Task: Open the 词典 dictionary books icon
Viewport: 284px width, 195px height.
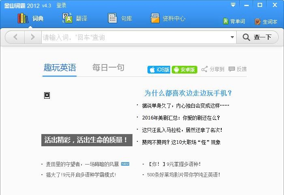Action: click(x=23, y=18)
